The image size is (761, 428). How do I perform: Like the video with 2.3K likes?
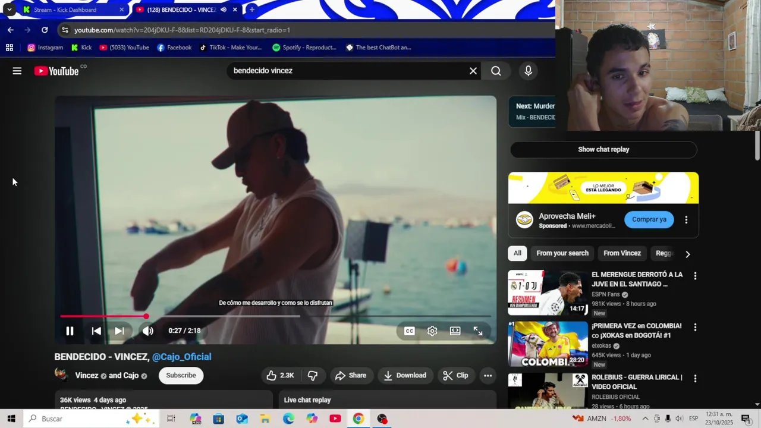point(280,375)
